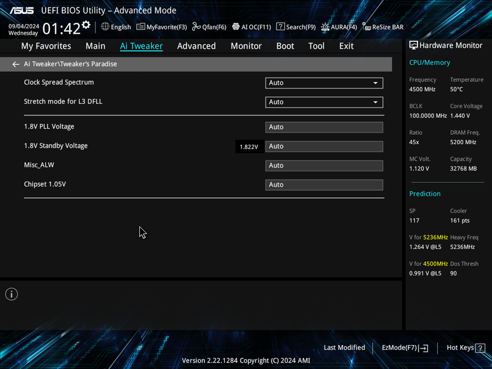Click the back arrow in Tweaker's Paradise
Screen dimensions: 492x369
(15, 64)
